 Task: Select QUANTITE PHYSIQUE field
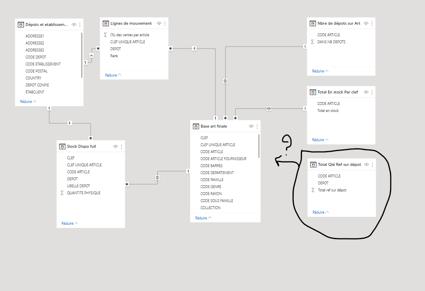point(83,193)
